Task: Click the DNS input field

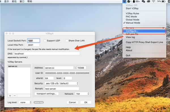Action: click(x=47, y=54)
